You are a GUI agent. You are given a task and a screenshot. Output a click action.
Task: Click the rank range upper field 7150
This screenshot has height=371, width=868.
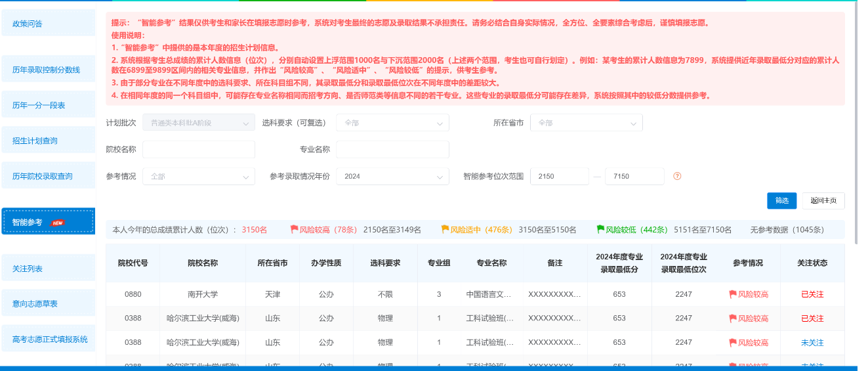click(x=635, y=176)
